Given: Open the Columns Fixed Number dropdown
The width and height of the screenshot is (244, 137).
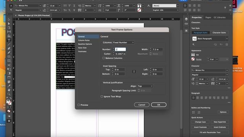Looking at the screenshot, I should pos(123,42).
